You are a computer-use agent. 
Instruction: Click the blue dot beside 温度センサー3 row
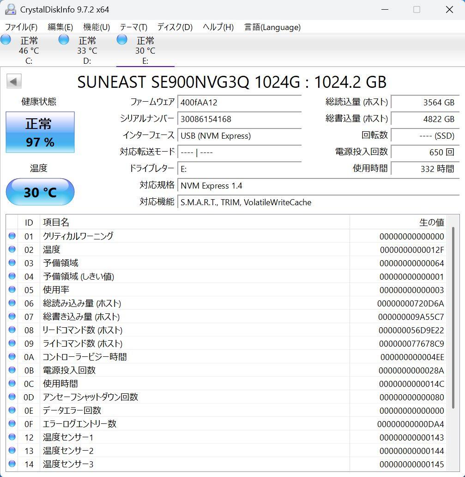tap(12, 464)
